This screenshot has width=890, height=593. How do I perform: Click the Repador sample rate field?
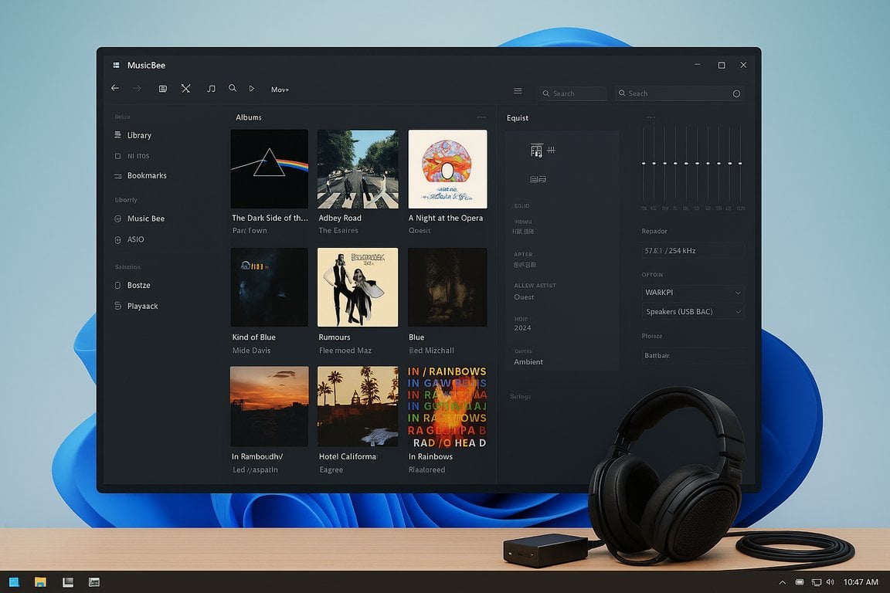(x=692, y=251)
